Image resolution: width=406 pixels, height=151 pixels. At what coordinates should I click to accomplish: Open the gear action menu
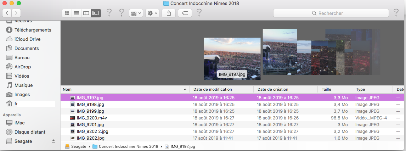click(152, 13)
